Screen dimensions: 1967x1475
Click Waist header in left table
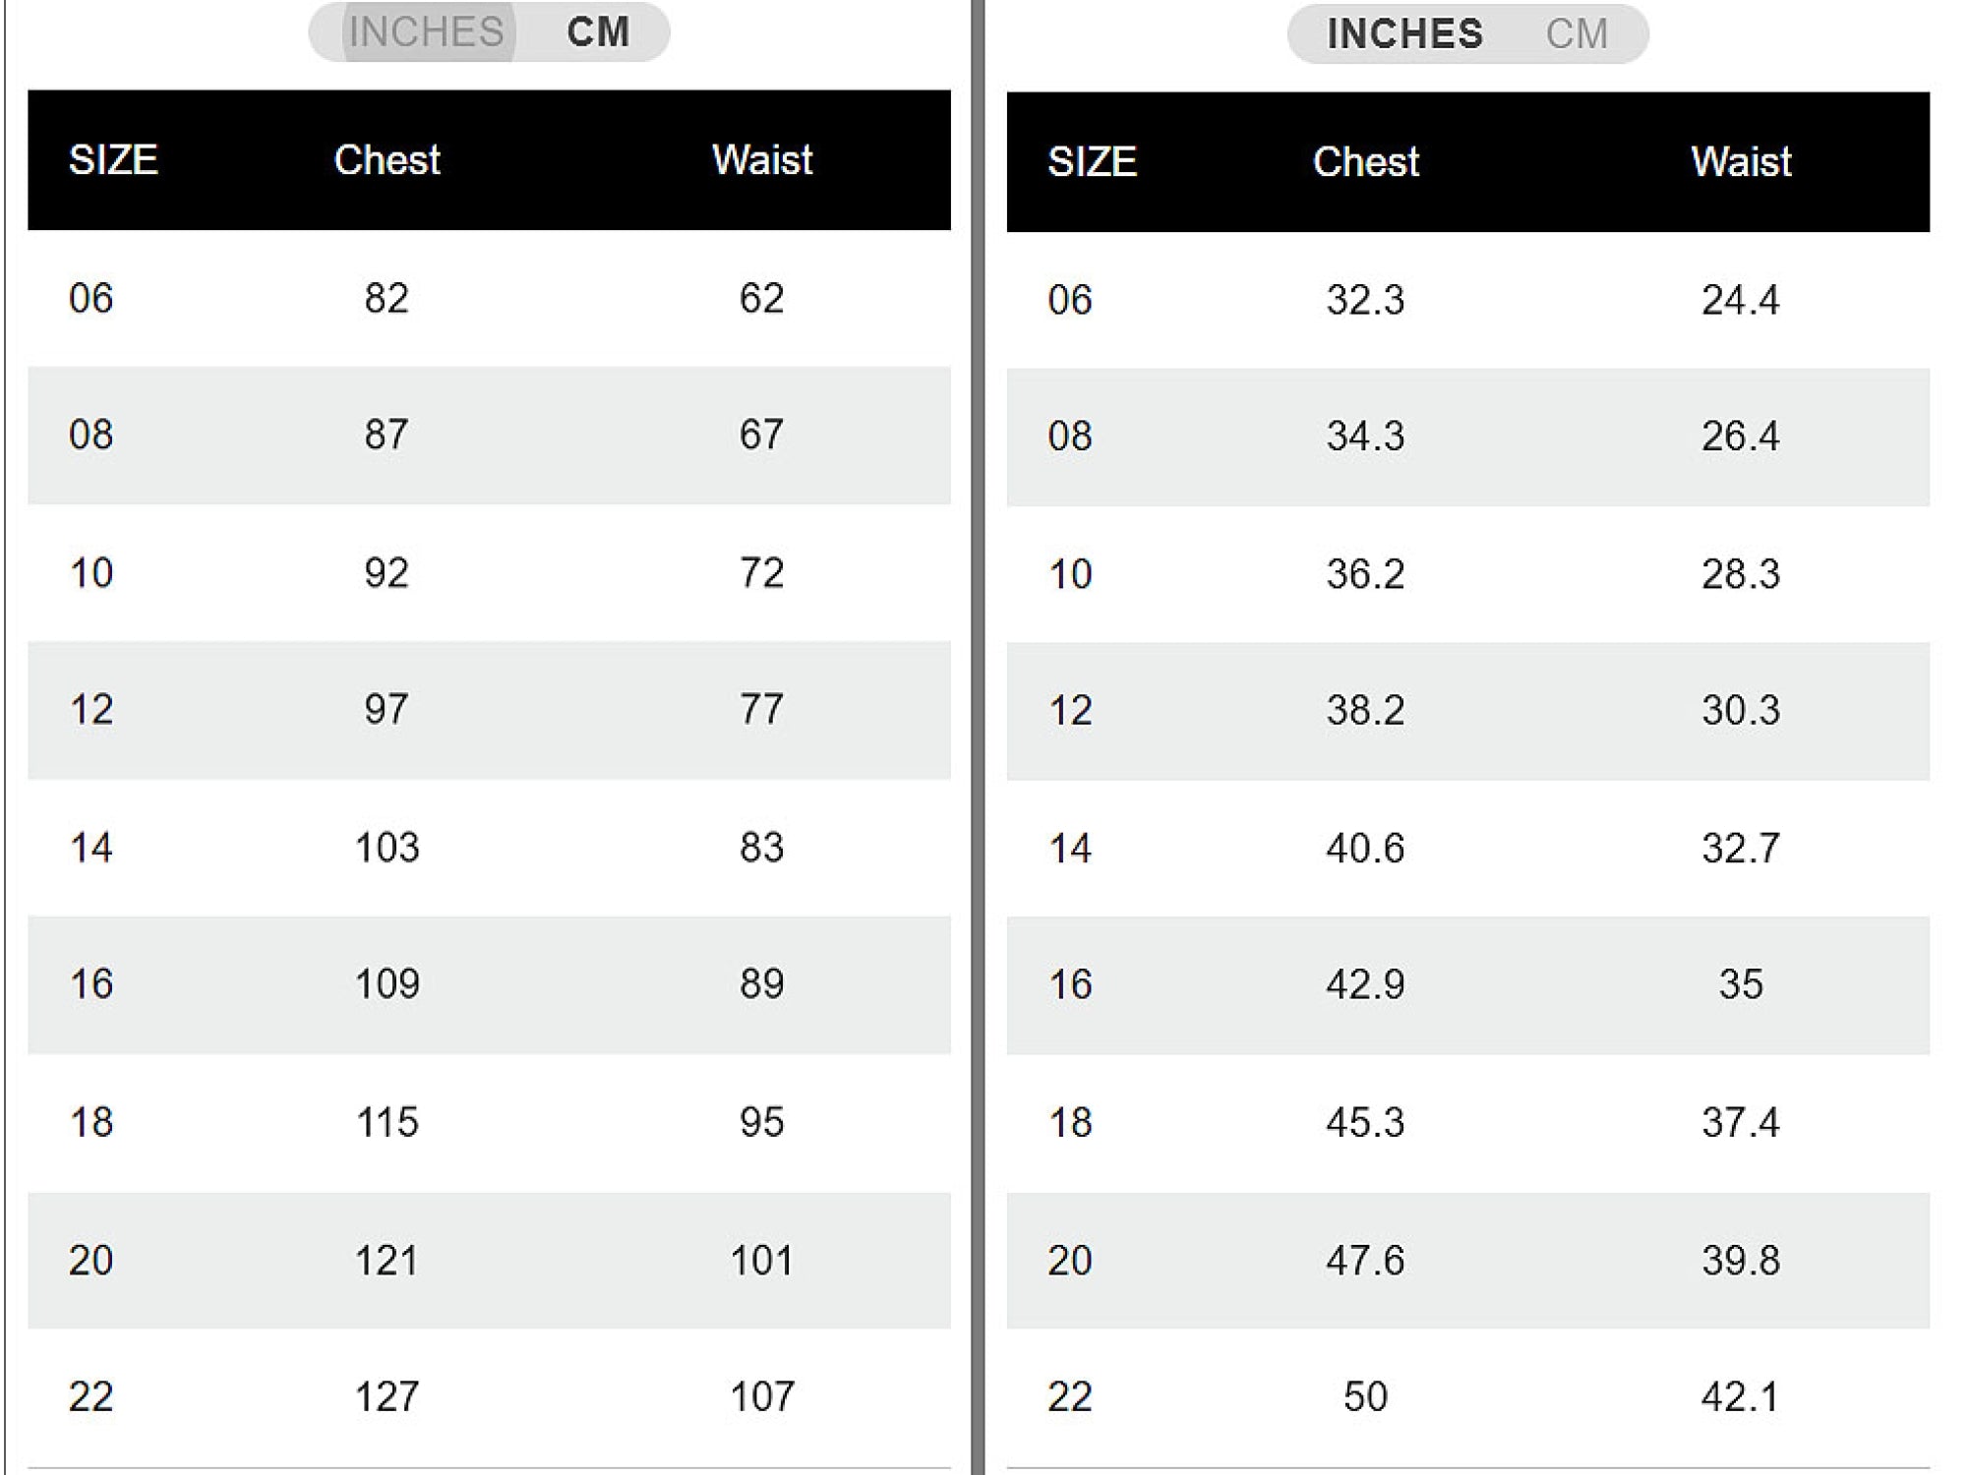click(762, 160)
